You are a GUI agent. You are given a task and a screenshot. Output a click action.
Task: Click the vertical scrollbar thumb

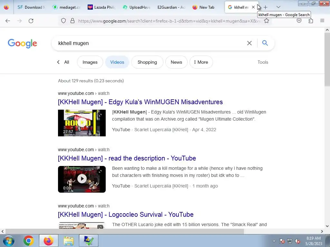[x=327, y=59]
